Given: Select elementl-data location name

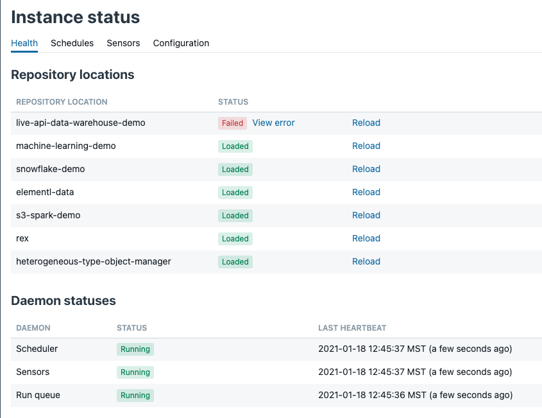Looking at the screenshot, I should [45, 193].
